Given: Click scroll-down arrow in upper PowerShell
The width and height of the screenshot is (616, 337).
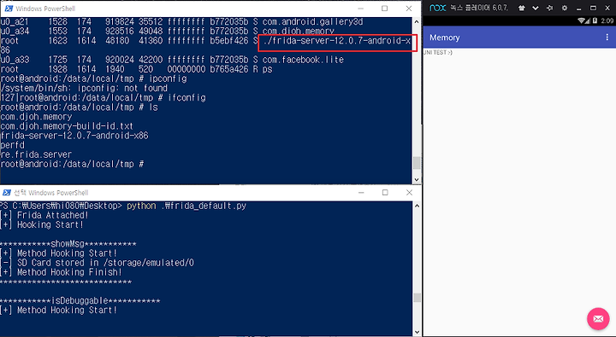Looking at the screenshot, I should pos(417,179).
